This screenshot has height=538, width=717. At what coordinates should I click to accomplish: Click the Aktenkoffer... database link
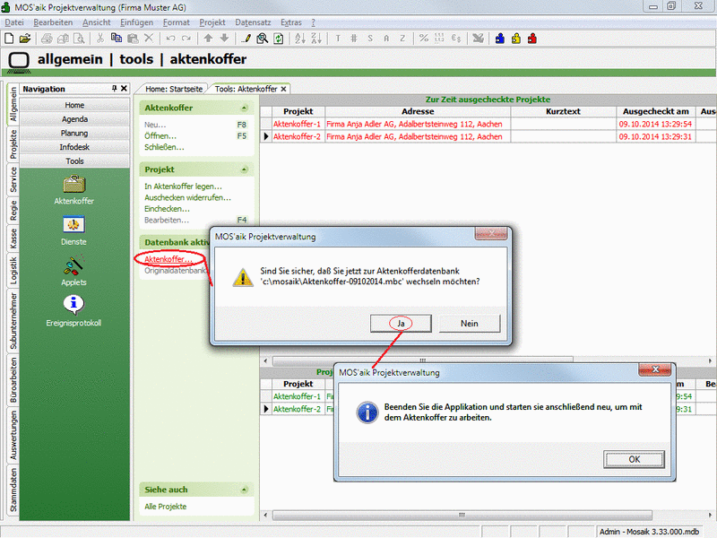(x=168, y=259)
